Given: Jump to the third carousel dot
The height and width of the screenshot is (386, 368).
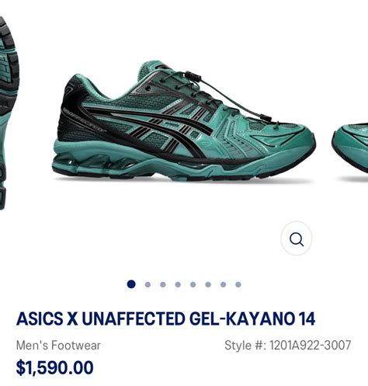Looking at the screenshot, I should coord(163,284).
